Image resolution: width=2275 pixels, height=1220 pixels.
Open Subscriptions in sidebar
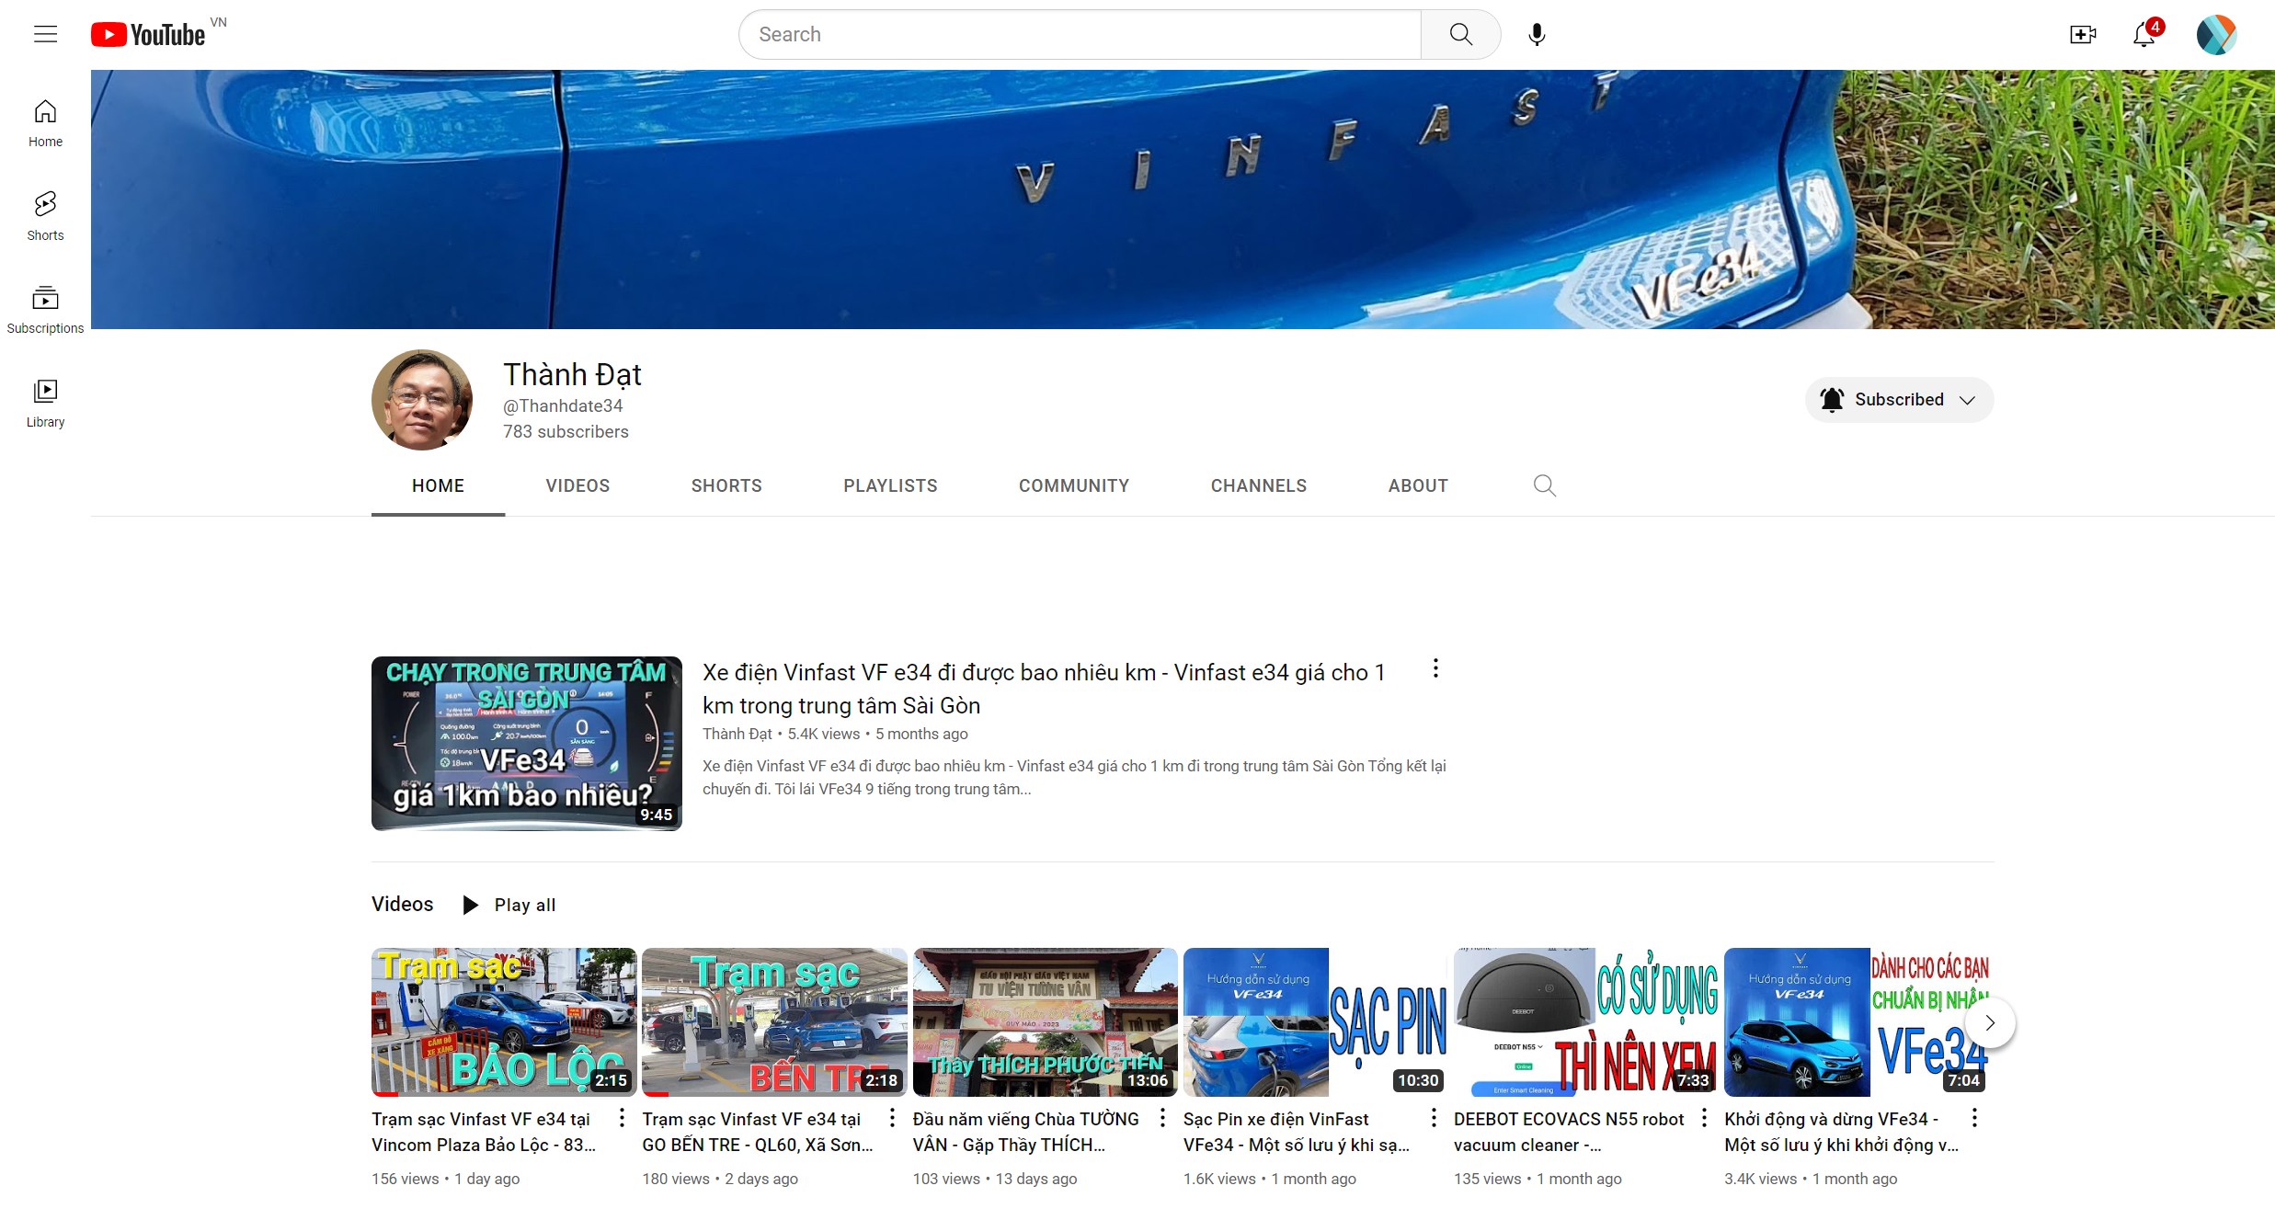click(45, 311)
